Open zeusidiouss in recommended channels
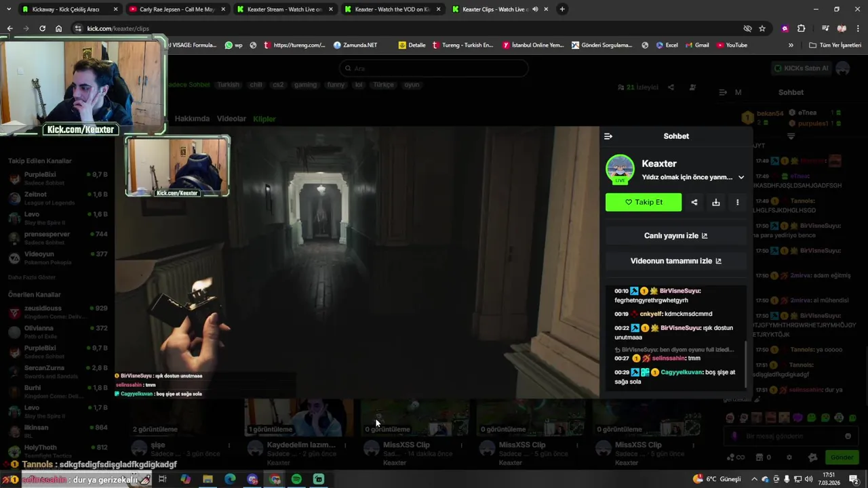The image size is (868, 488). click(58, 312)
